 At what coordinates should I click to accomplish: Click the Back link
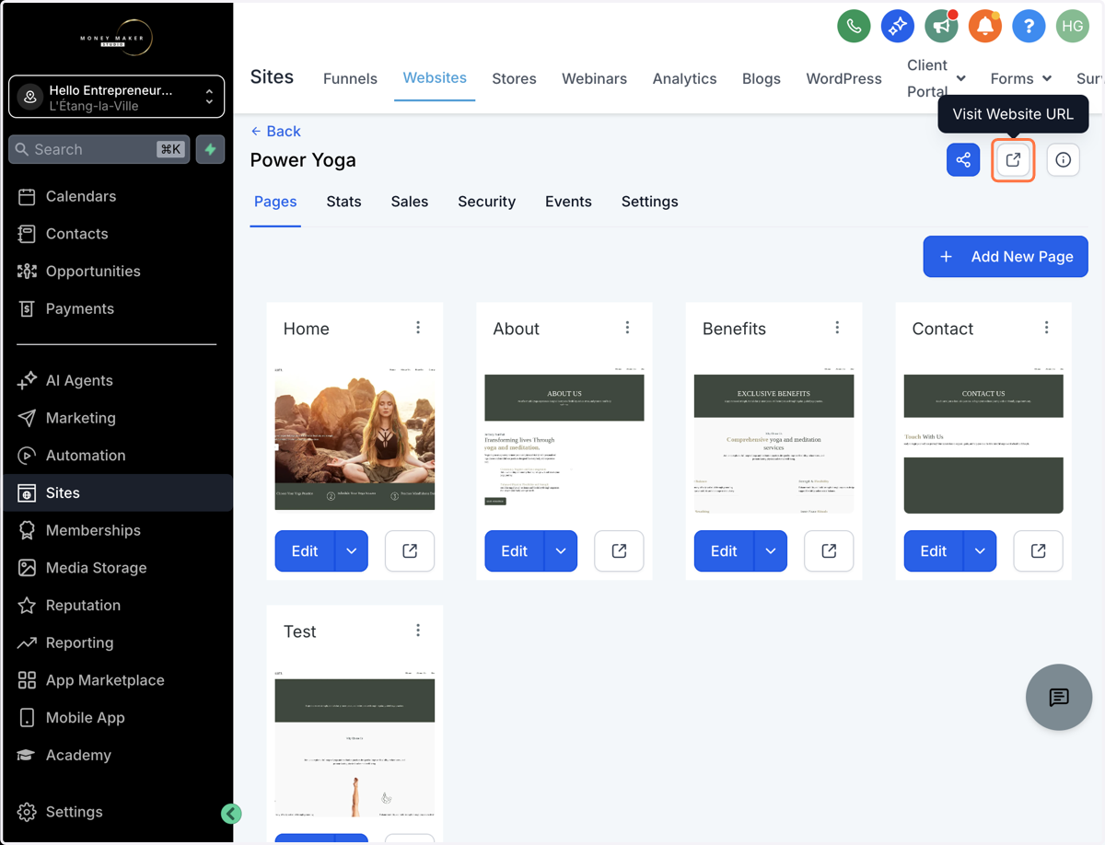click(276, 131)
